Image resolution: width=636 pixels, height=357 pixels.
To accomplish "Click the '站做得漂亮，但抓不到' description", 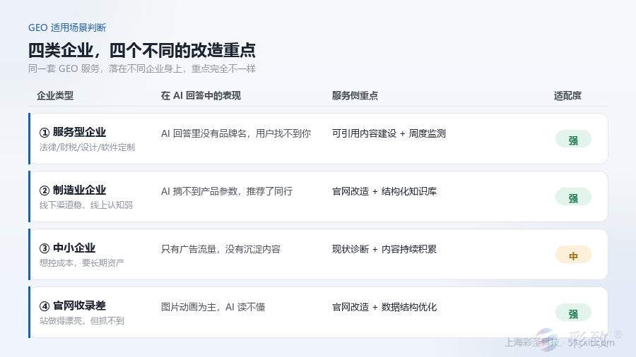I will (x=81, y=321).
